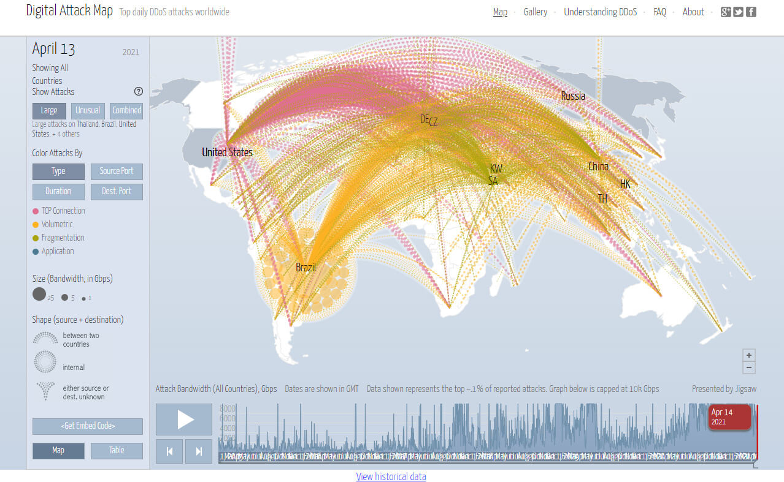
Task: Toggle Combined attacks filter
Action: tap(126, 111)
